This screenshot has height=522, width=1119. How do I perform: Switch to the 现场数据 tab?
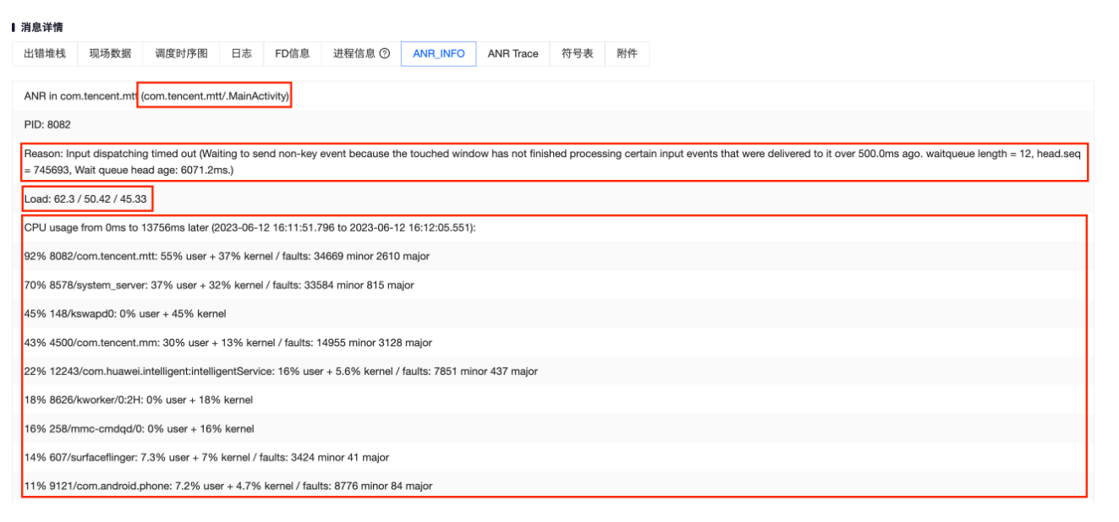coord(110,53)
